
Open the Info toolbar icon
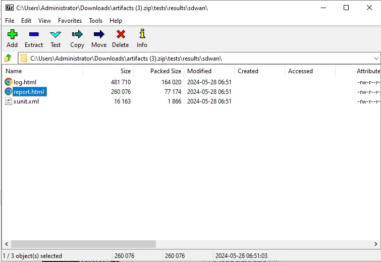142,35
